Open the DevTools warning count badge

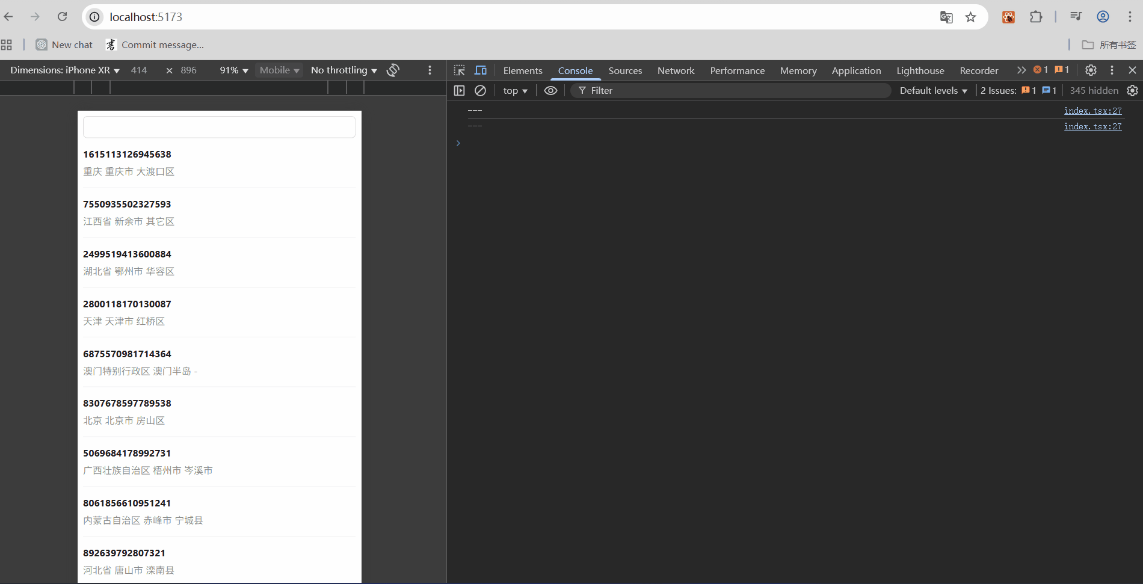[x=1062, y=70]
